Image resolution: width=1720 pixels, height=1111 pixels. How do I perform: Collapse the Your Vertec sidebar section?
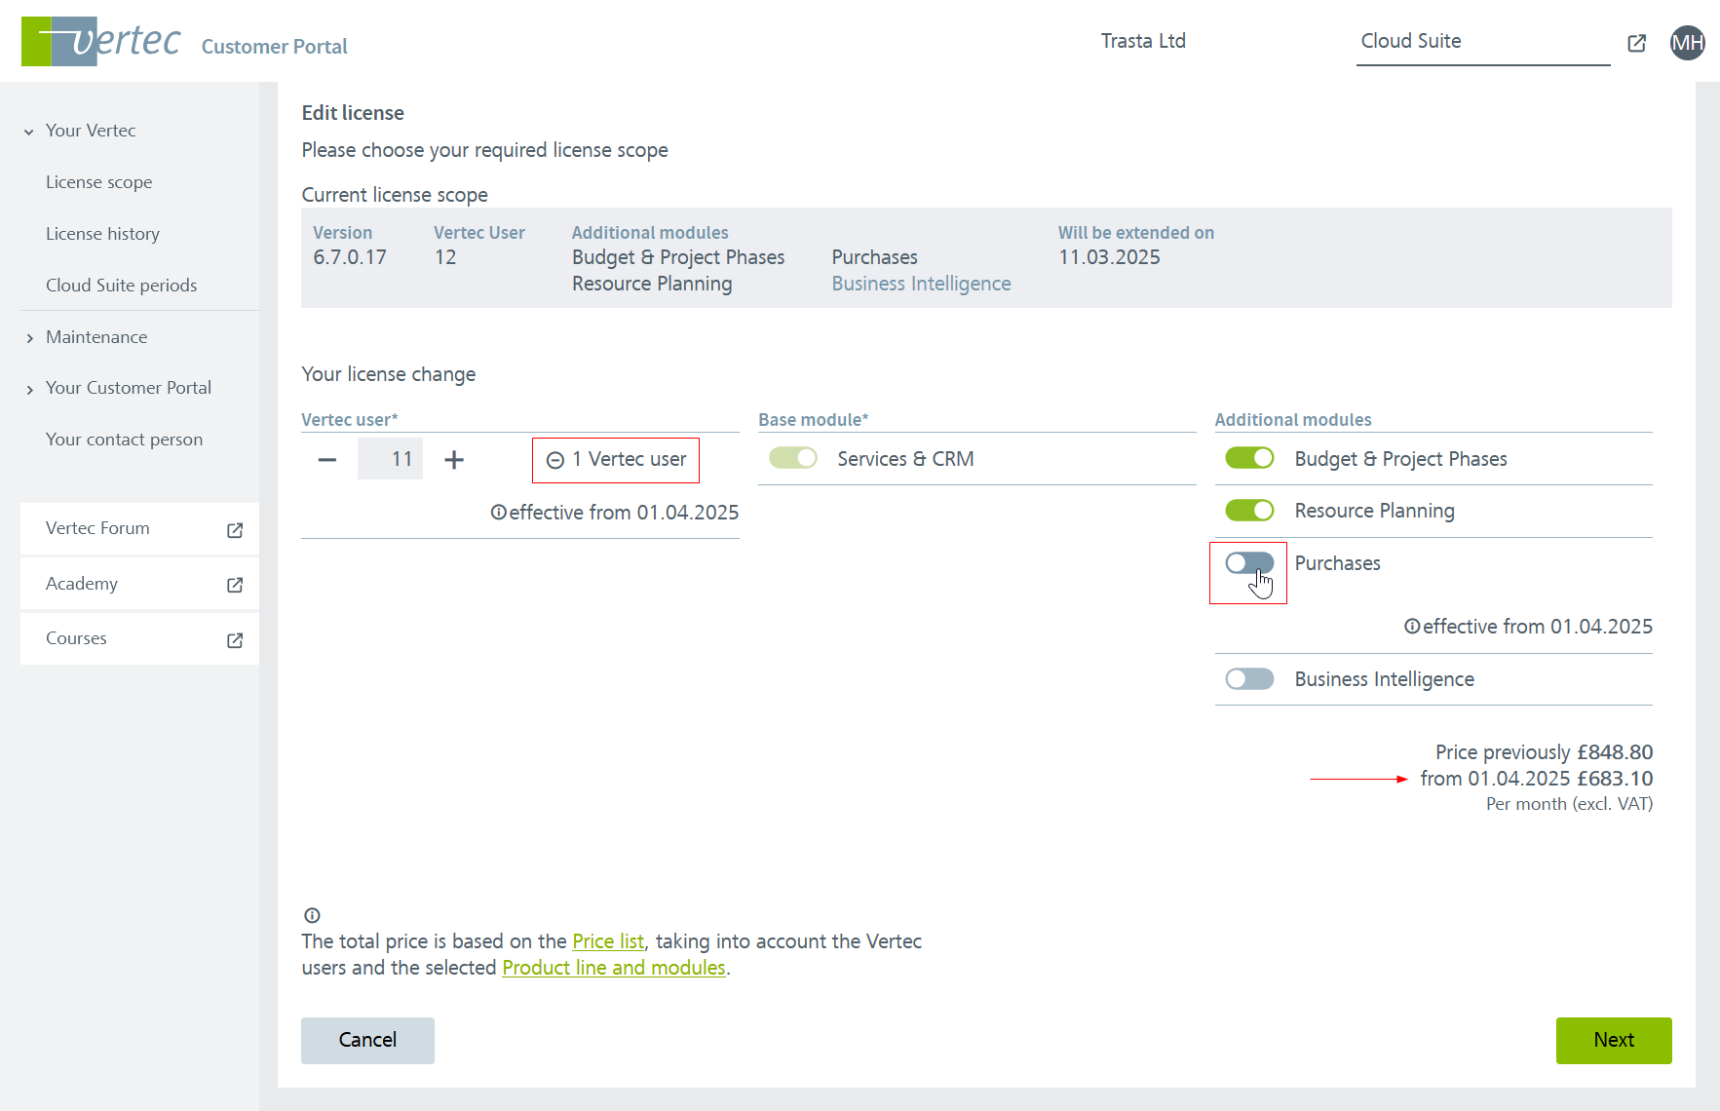click(29, 132)
